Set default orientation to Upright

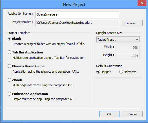pos(98,72)
